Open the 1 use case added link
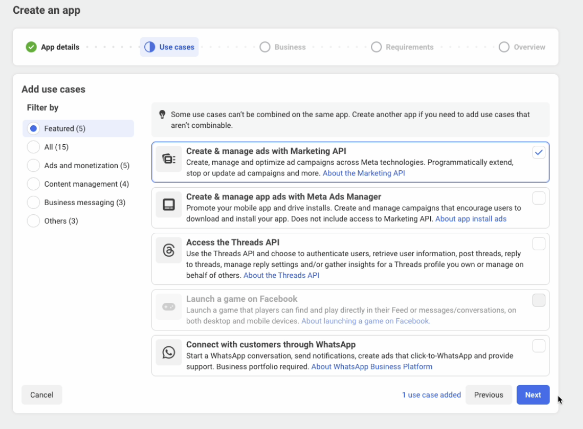Screen dimensions: 583x429 coord(431,395)
